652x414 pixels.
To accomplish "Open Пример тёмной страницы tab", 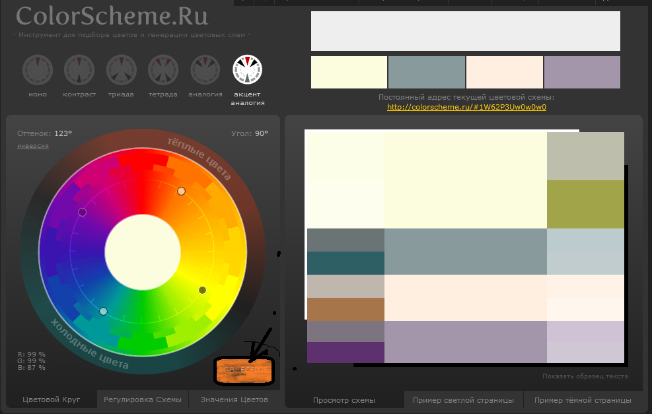I will point(583,400).
